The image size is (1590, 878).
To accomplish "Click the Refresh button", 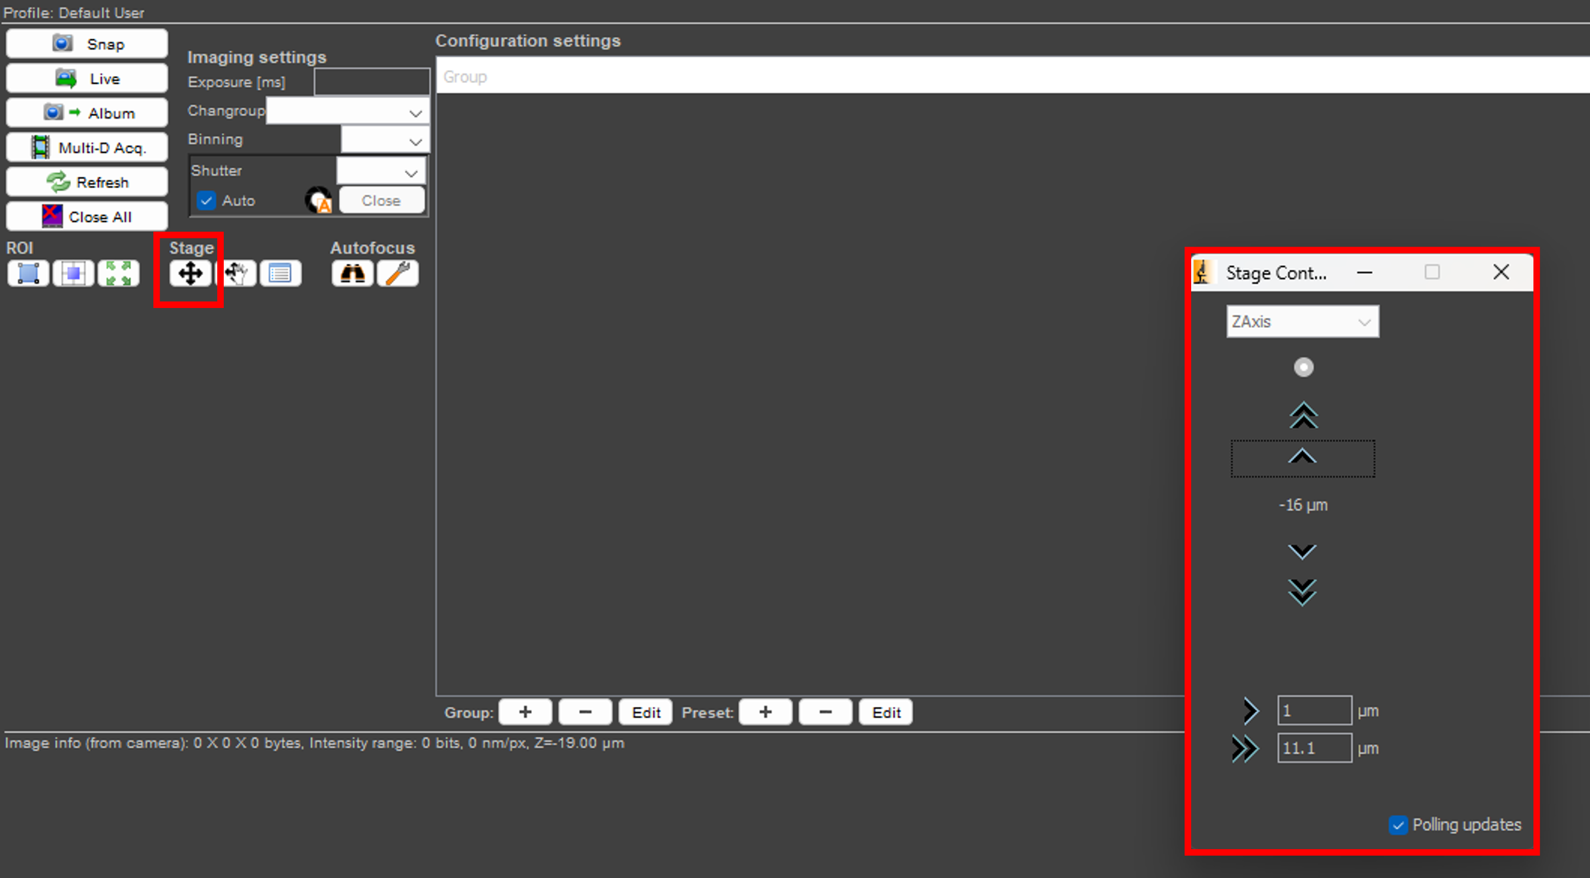I will click(87, 182).
